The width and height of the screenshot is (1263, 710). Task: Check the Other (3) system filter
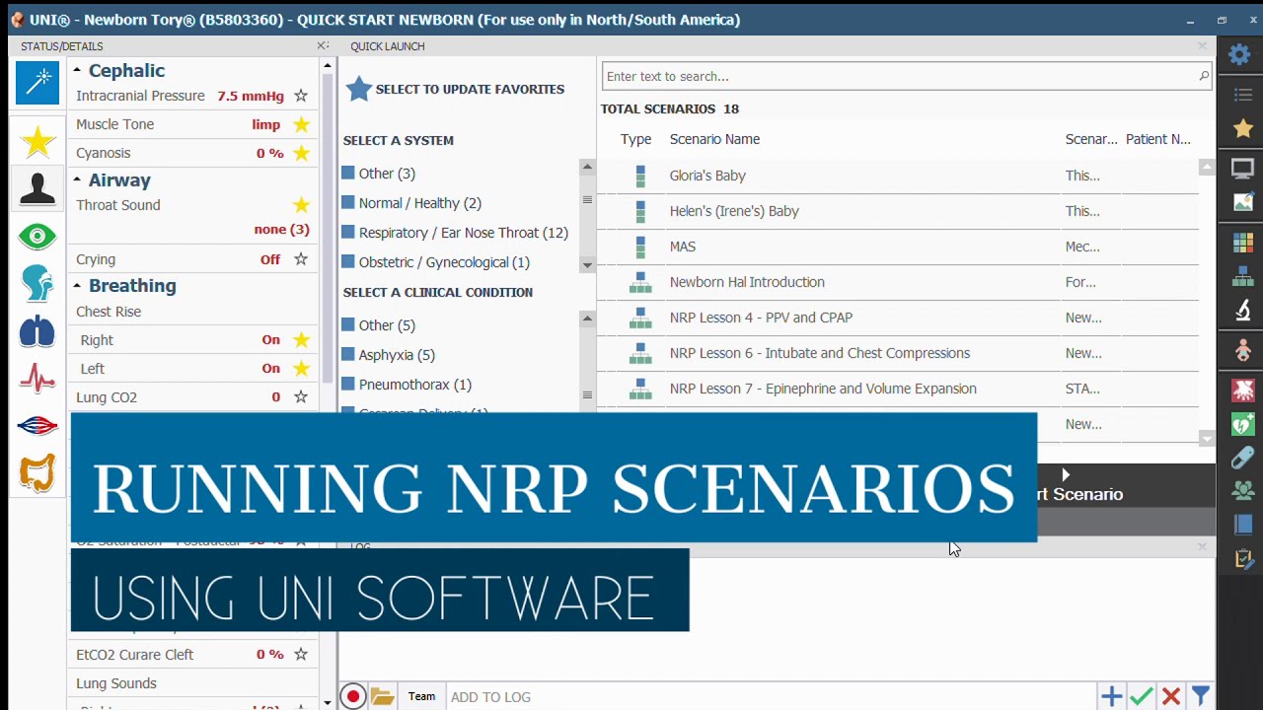point(348,174)
